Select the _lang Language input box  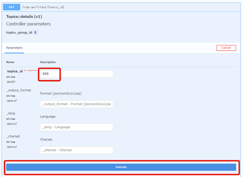click(77, 127)
